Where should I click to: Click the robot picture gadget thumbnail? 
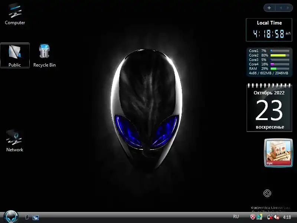(278, 153)
